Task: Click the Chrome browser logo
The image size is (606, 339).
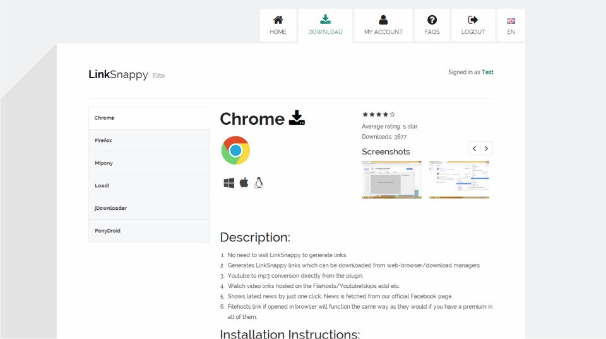Action: 235,151
